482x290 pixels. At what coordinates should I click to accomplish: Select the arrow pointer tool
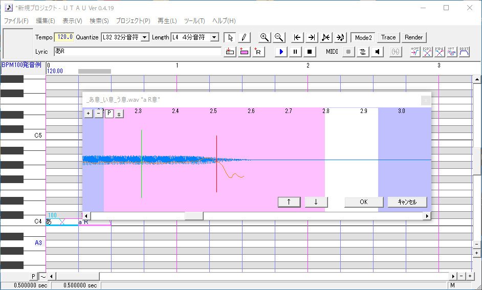(230, 37)
